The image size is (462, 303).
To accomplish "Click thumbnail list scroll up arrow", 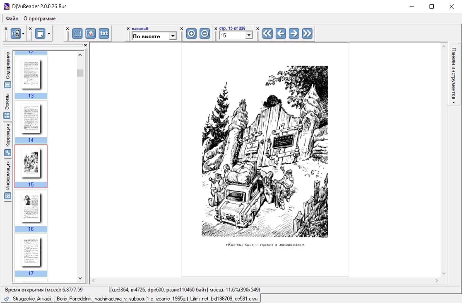I will (80, 55).
